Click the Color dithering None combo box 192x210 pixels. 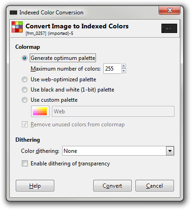click(x=118, y=151)
